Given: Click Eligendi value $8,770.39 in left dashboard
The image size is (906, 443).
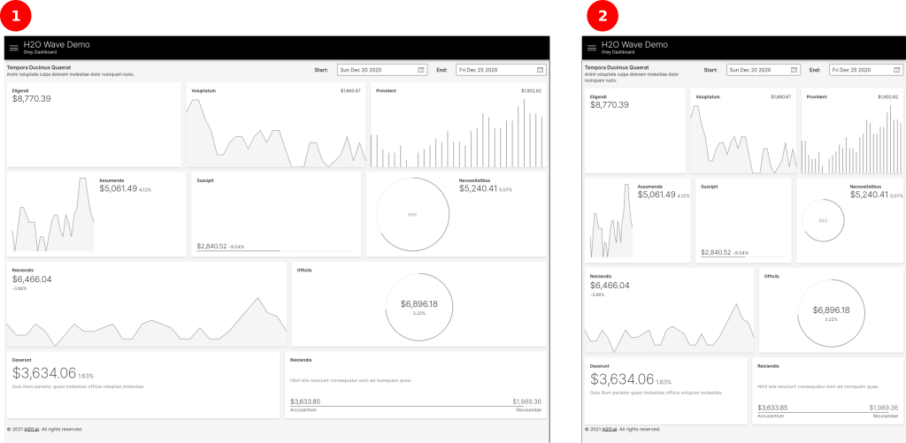Looking at the screenshot, I should [31, 99].
